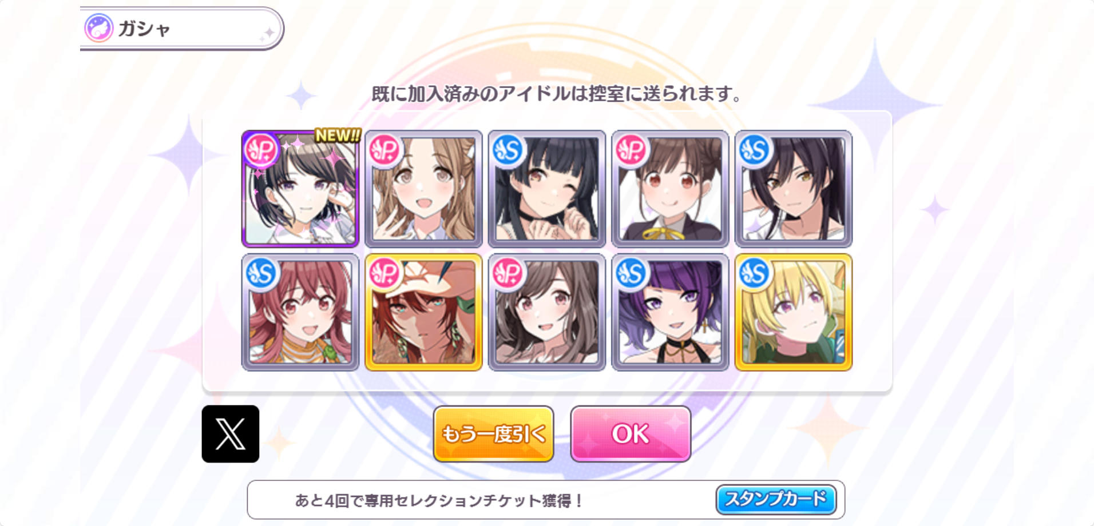The height and width of the screenshot is (526, 1094).
Task: Tap OK to confirm results
Action: pyautogui.click(x=631, y=434)
